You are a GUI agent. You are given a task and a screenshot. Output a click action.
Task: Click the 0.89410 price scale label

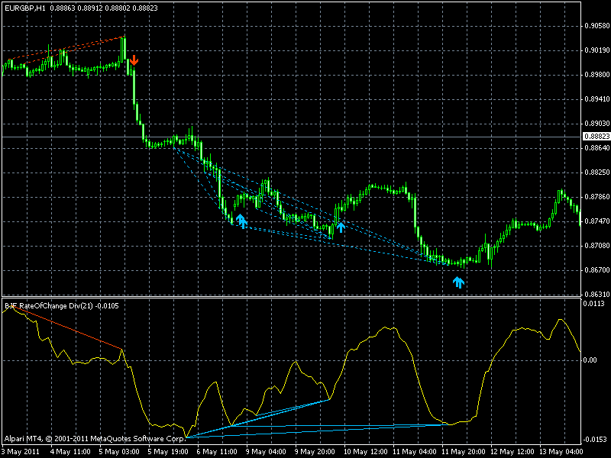597,99
